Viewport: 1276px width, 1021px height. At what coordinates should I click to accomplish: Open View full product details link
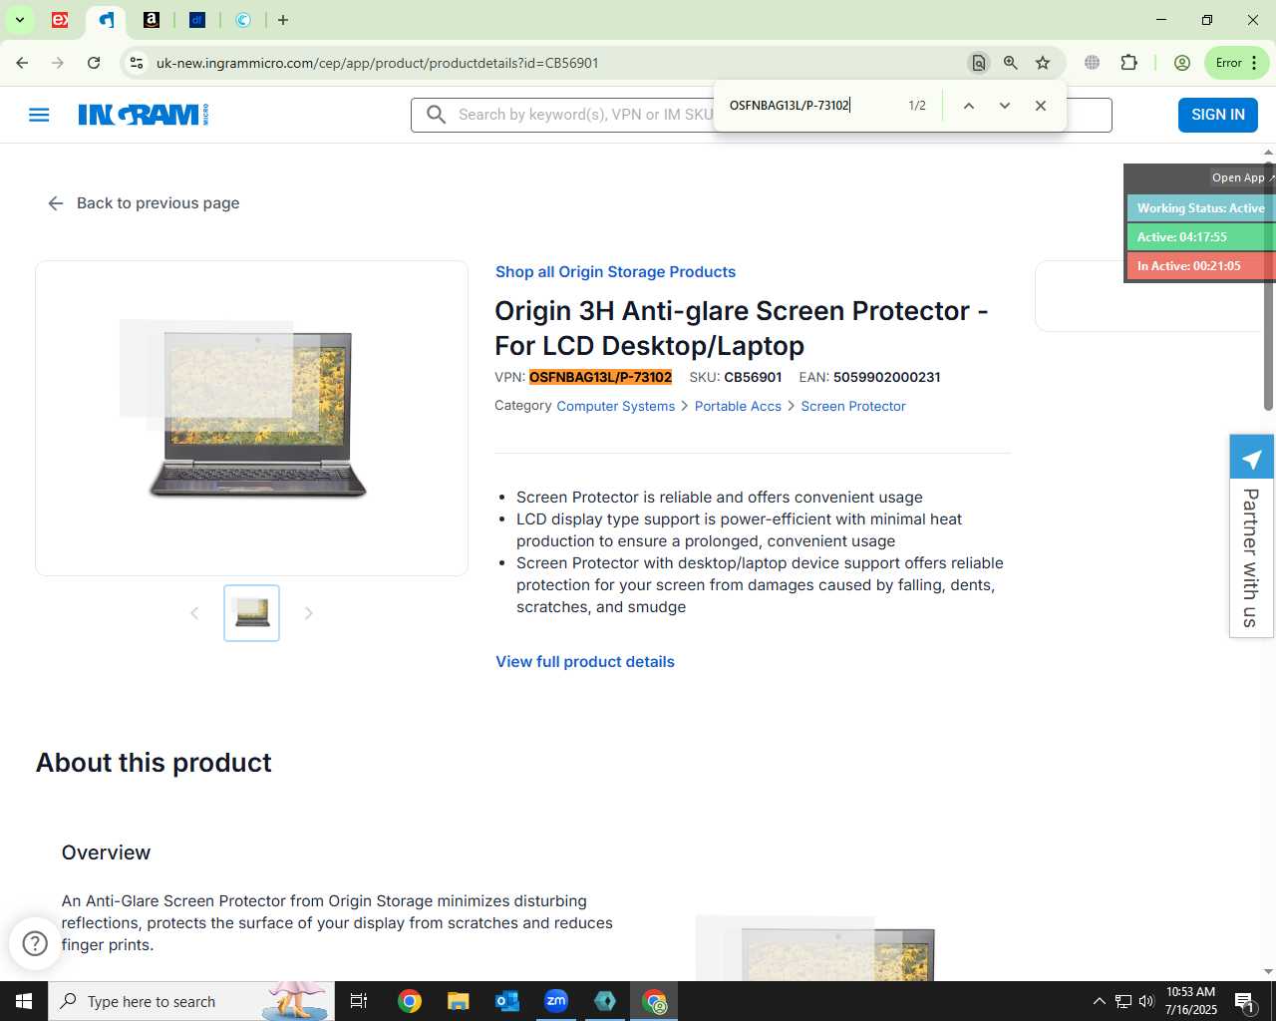click(x=585, y=662)
